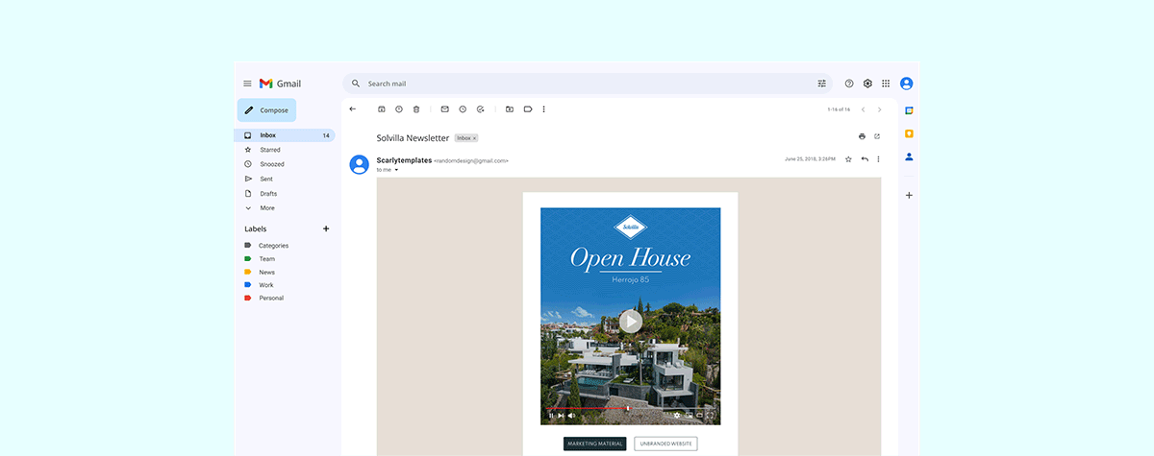Screen dimensions: 1154x456
Task: Go to newer email chevron
Action: pyautogui.click(x=863, y=109)
